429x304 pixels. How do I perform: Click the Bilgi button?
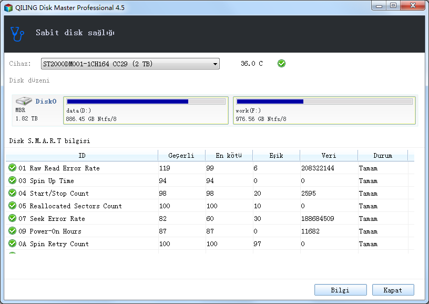coord(340,290)
